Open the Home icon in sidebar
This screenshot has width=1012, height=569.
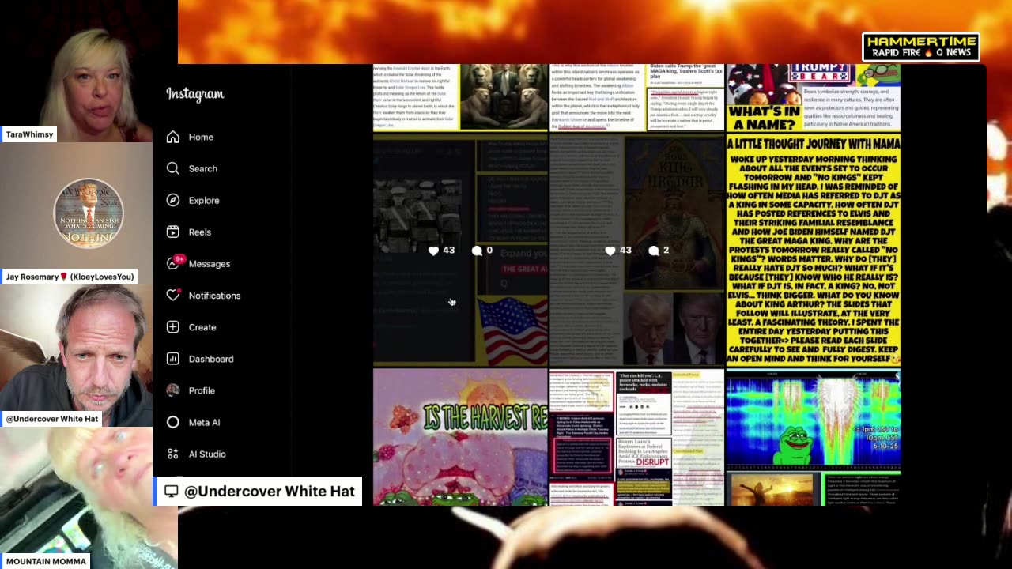(x=173, y=137)
